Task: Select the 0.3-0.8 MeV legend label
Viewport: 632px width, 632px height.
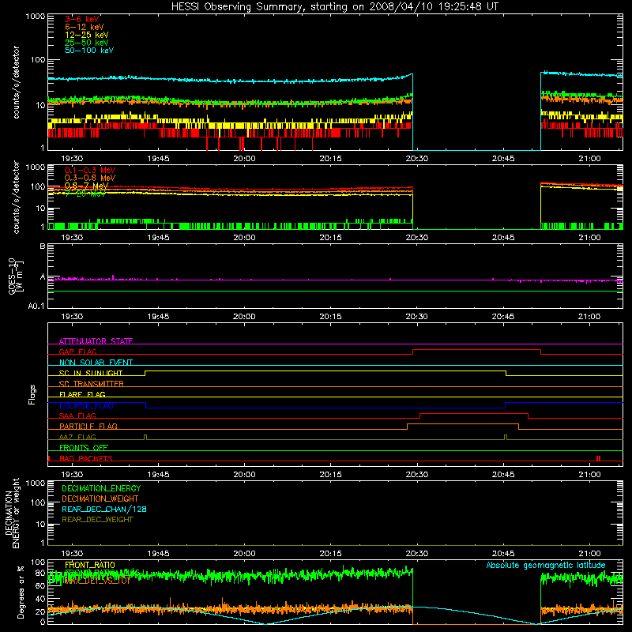Action: coord(90,178)
